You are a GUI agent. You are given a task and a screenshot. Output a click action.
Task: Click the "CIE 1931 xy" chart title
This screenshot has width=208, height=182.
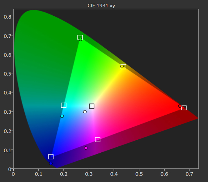click(x=101, y=5)
